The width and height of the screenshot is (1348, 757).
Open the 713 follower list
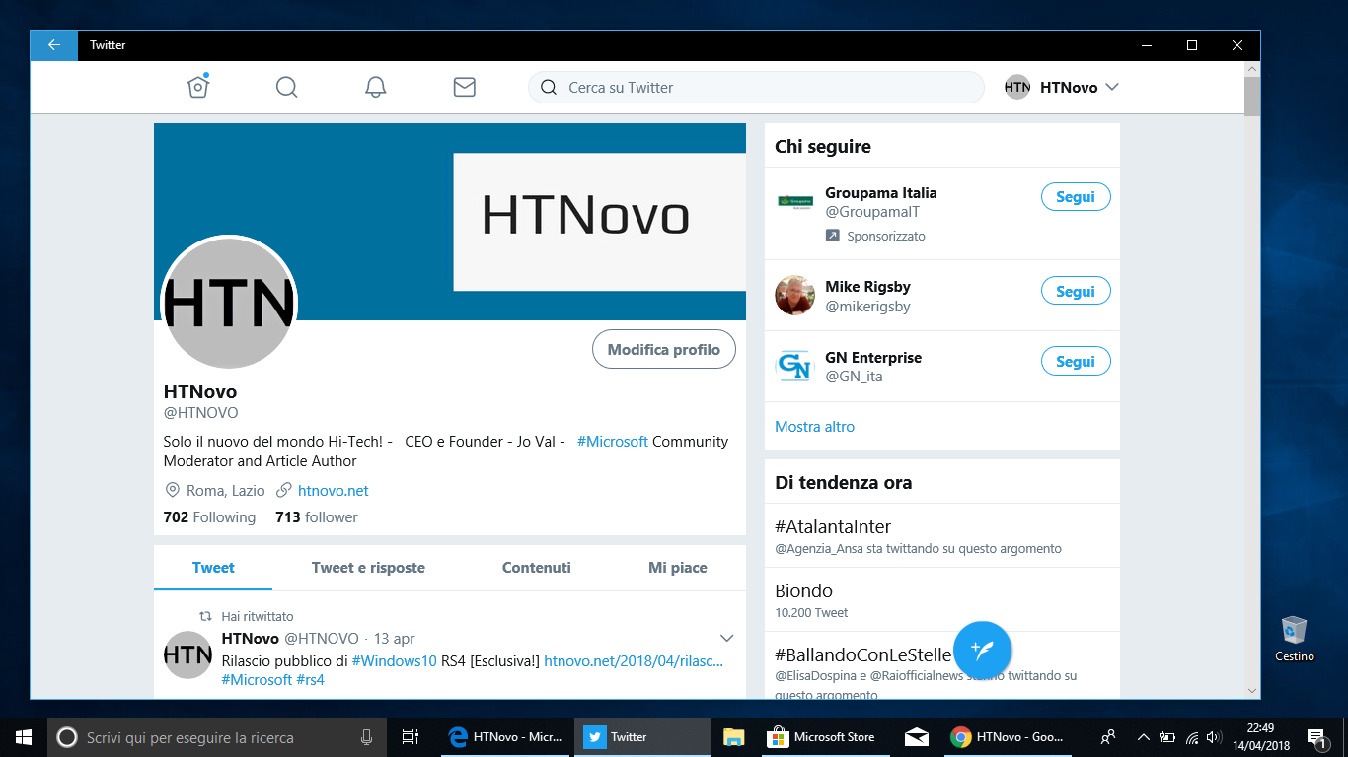pos(317,517)
